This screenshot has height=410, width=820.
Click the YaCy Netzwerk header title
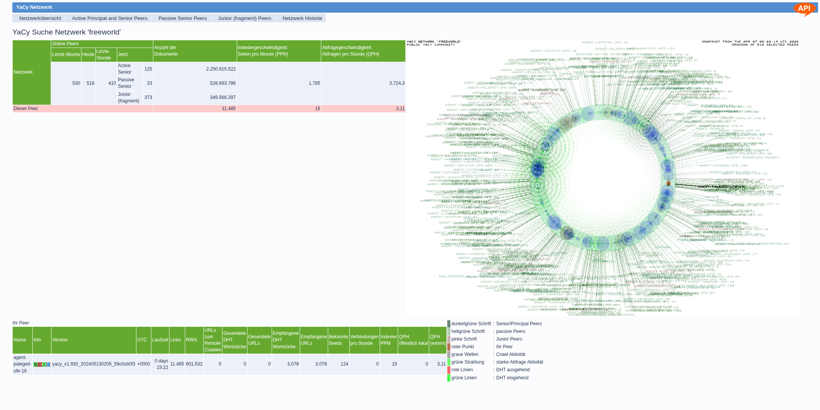pyautogui.click(x=34, y=7)
